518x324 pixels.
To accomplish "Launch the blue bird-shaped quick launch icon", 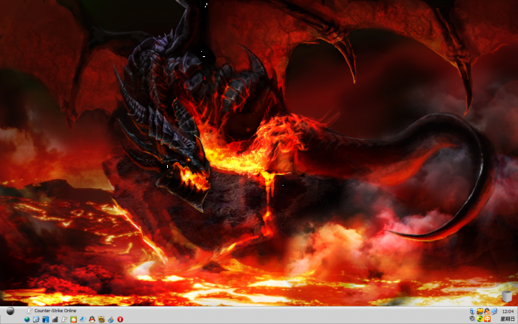I will point(83,320).
